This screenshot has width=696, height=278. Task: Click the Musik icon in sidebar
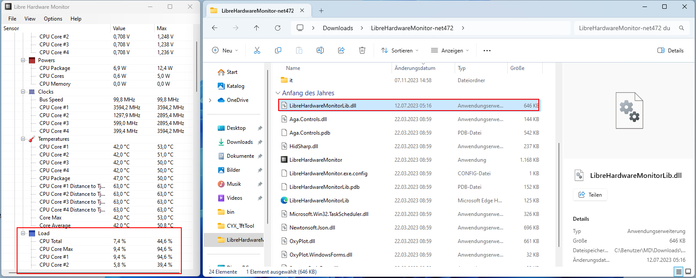coord(221,184)
